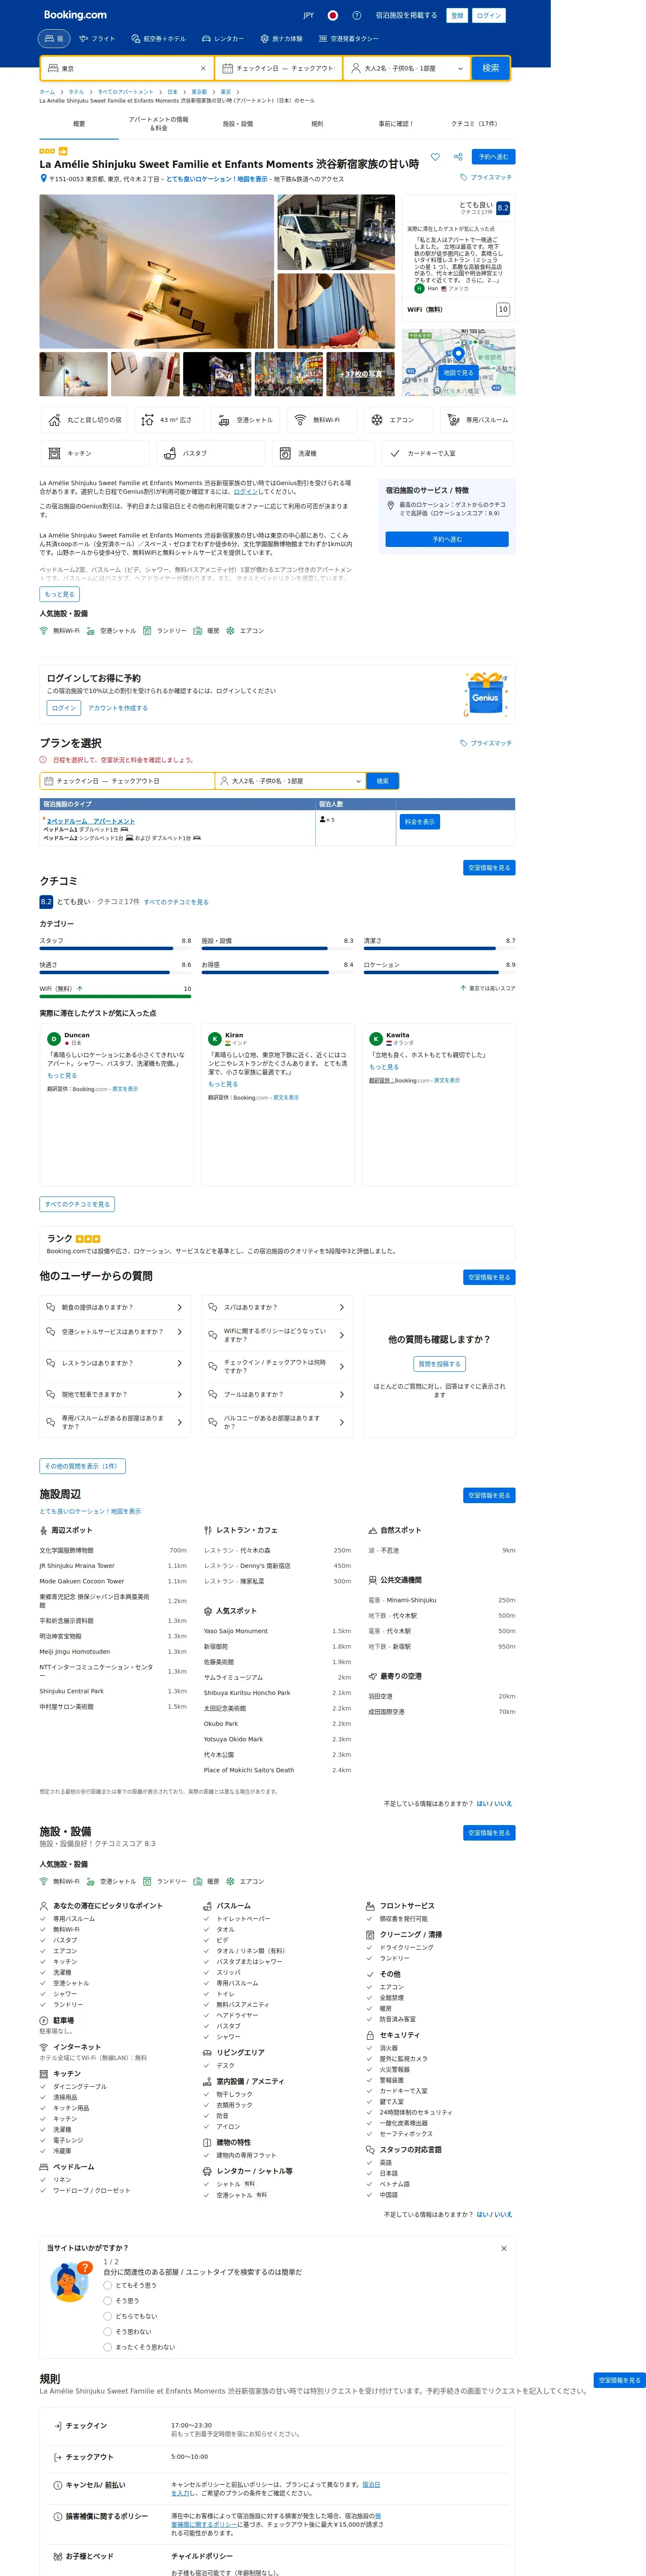Expand the レストランはありますか？ question

[115, 1363]
